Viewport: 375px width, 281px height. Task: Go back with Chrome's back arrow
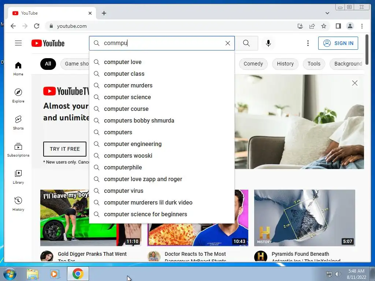(x=14, y=26)
